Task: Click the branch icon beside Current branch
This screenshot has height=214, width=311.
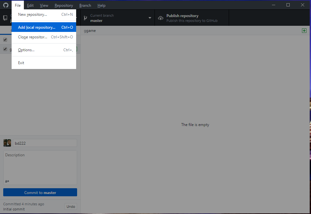Action: 85,18
